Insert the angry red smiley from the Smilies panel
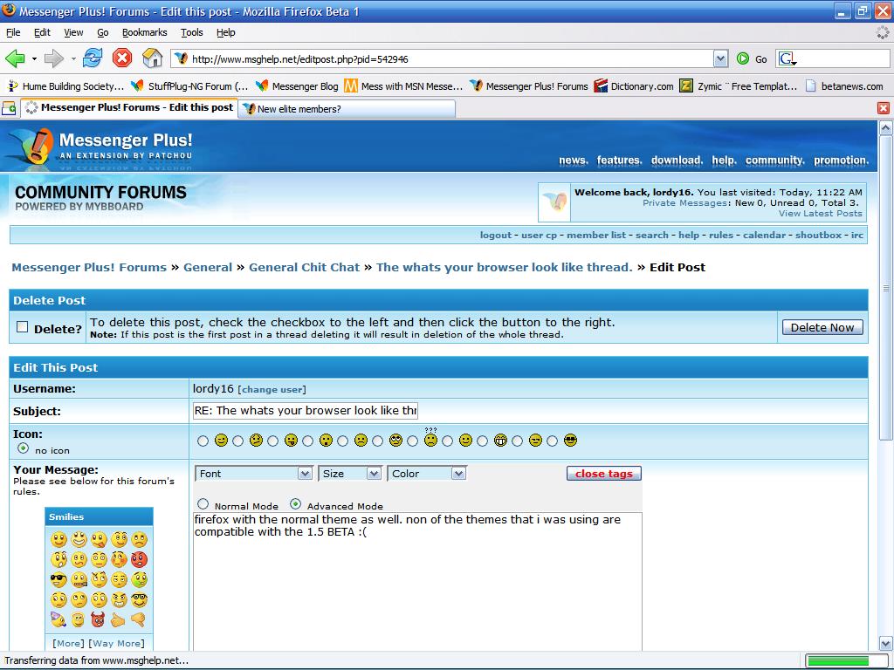The image size is (894, 670). coord(139,559)
